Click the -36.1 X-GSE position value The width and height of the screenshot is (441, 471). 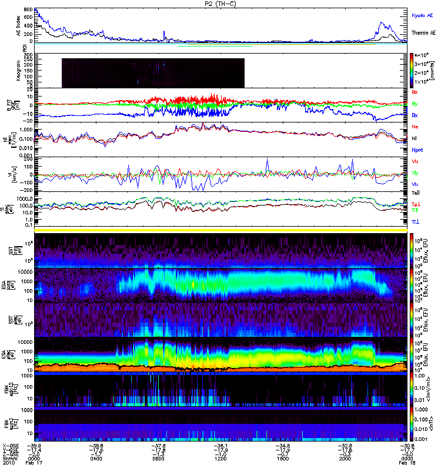[220, 446]
